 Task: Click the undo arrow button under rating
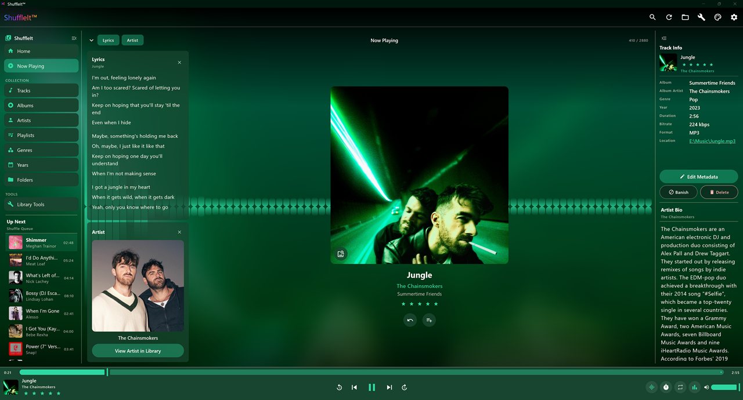[410, 320]
